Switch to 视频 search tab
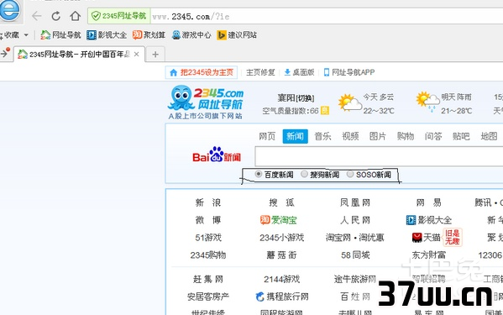 point(350,136)
